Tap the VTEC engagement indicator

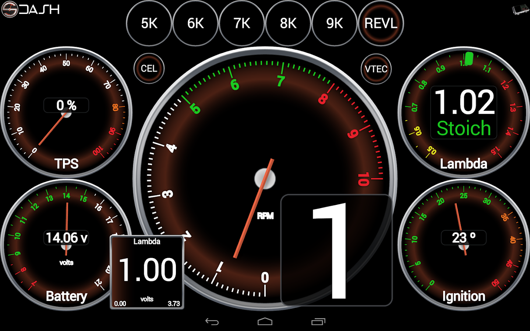pyautogui.click(x=376, y=69)
